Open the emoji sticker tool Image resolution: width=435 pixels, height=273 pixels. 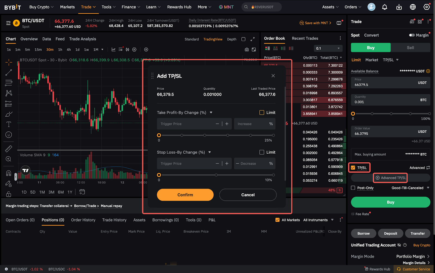9,135
